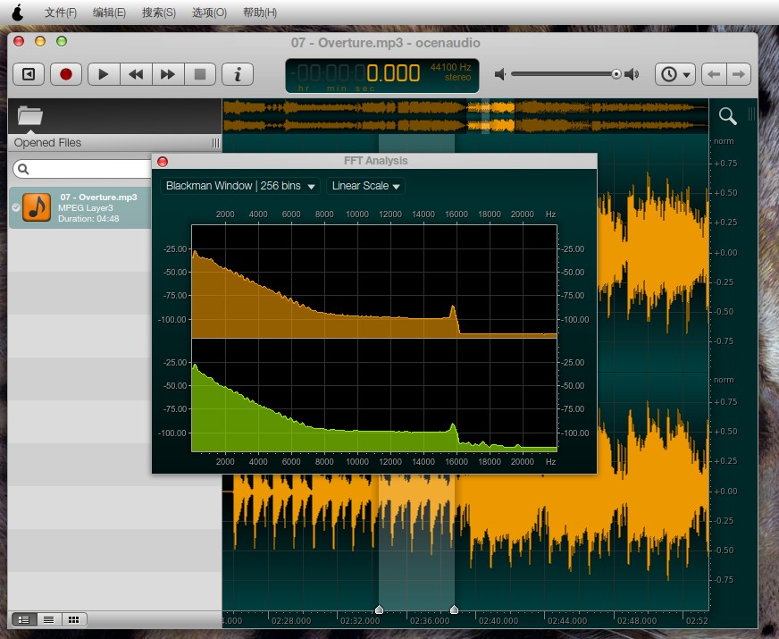Click the zoom magnifier icon
Screen dimensions: 779x639
[x=727, y=116]
